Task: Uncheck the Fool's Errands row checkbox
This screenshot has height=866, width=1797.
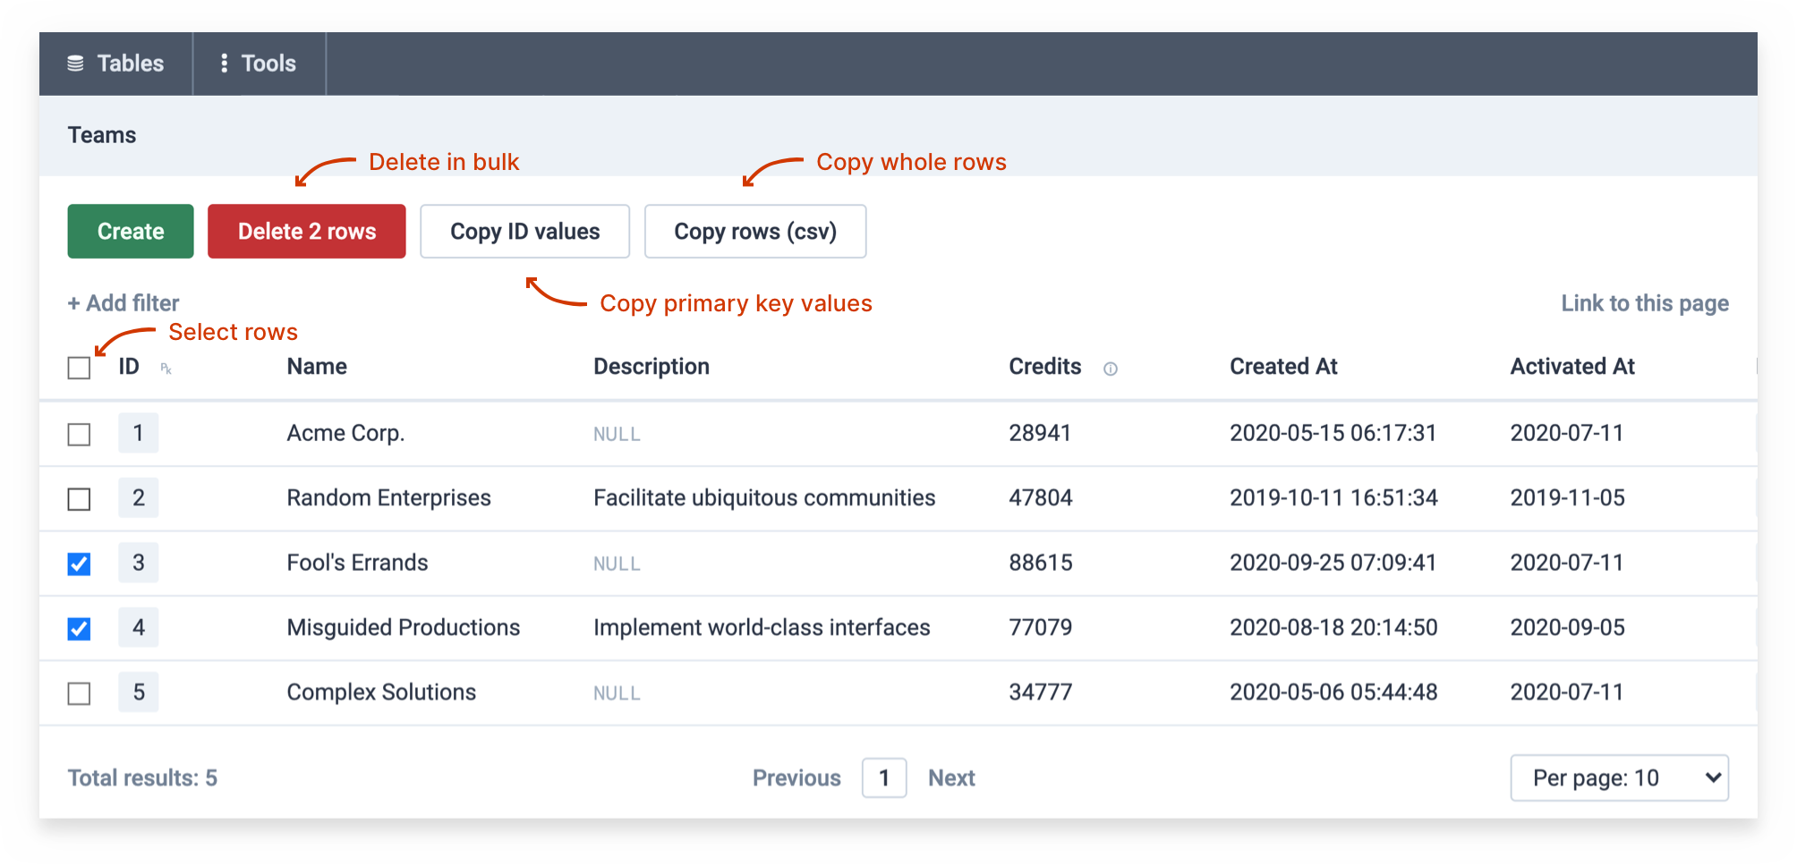Action: [x=79, y=564]
